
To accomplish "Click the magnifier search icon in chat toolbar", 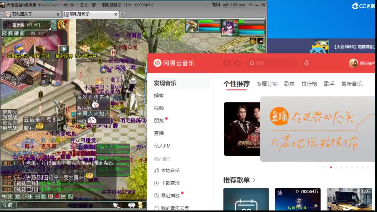I will [x=70, y=196].
